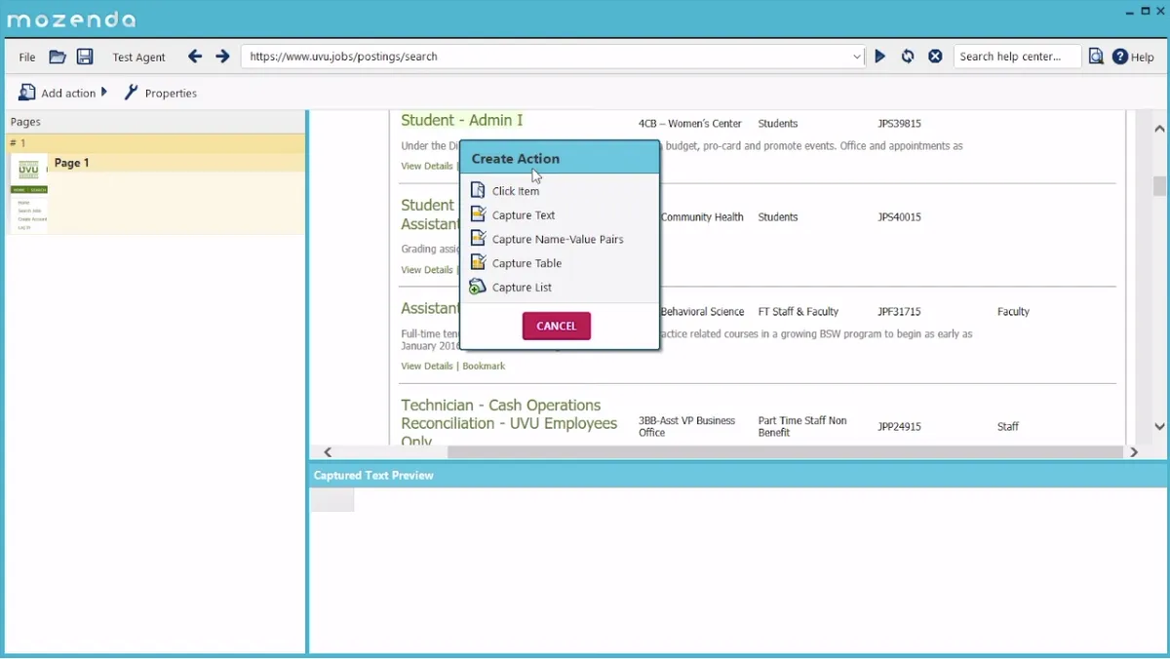Run the agent with the play icon

879,57
